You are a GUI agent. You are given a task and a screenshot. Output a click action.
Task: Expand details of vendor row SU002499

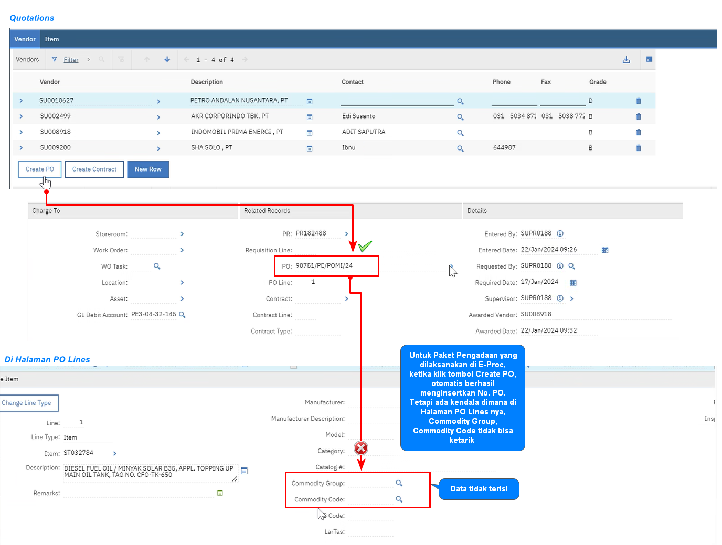tap(21, 116)
